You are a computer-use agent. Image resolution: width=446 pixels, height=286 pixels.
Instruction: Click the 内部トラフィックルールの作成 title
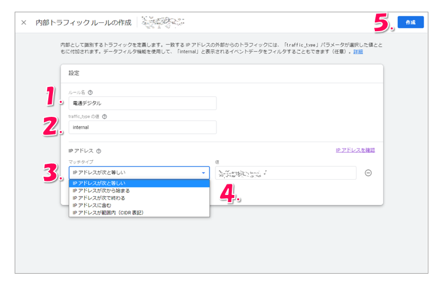[84, 22]
